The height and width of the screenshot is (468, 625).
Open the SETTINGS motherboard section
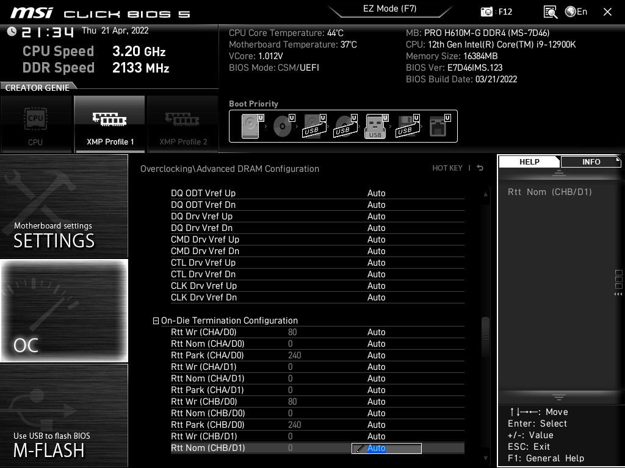pos(64,206)
